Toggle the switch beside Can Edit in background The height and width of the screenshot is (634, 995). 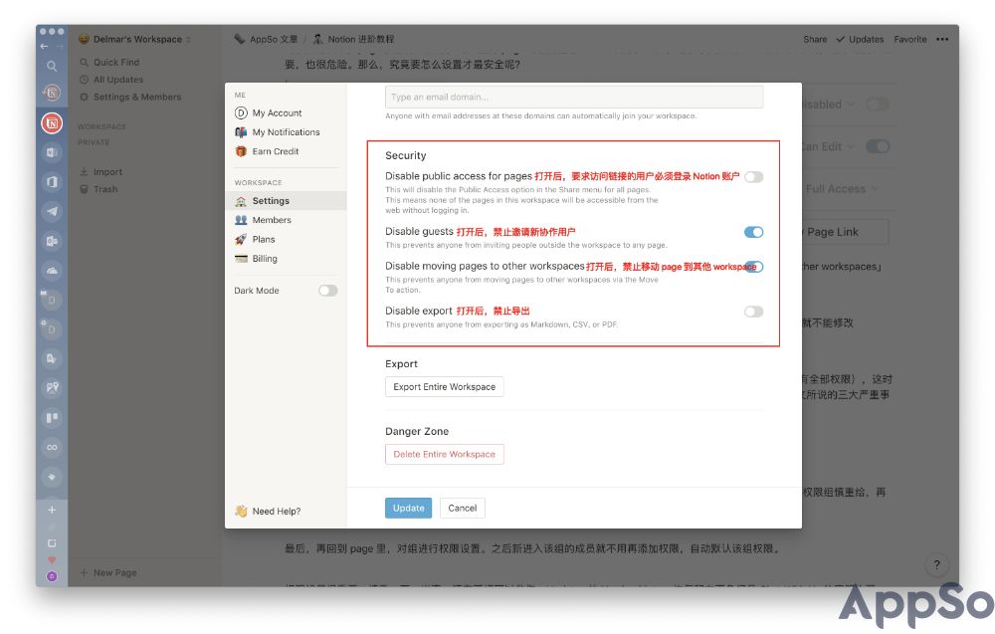pyautogui.click(x=878, y=146)
